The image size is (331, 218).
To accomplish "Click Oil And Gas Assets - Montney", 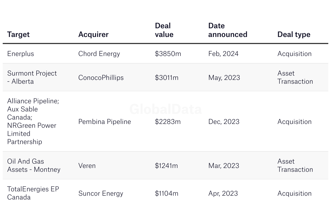I will pyautogui.click(x=34, y=165).
